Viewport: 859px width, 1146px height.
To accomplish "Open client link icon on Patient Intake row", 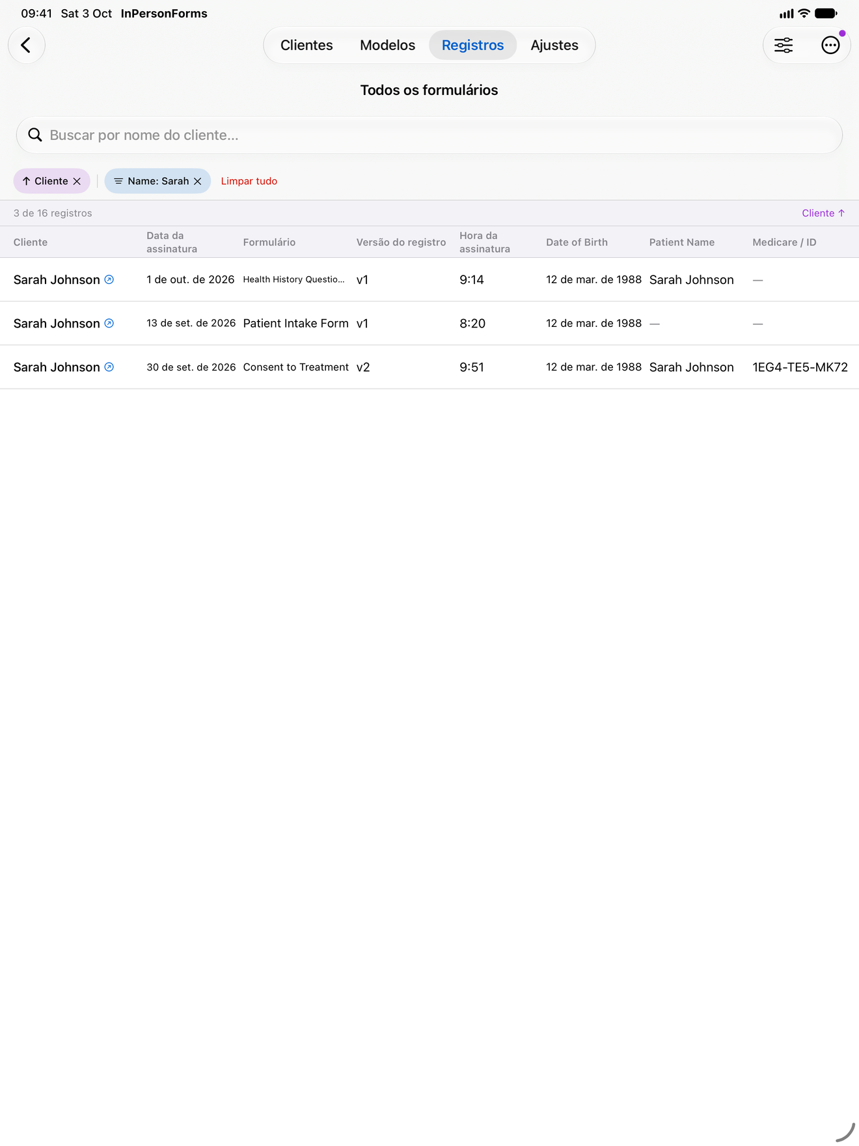I will pyautogui.click(x=109, y=323).
